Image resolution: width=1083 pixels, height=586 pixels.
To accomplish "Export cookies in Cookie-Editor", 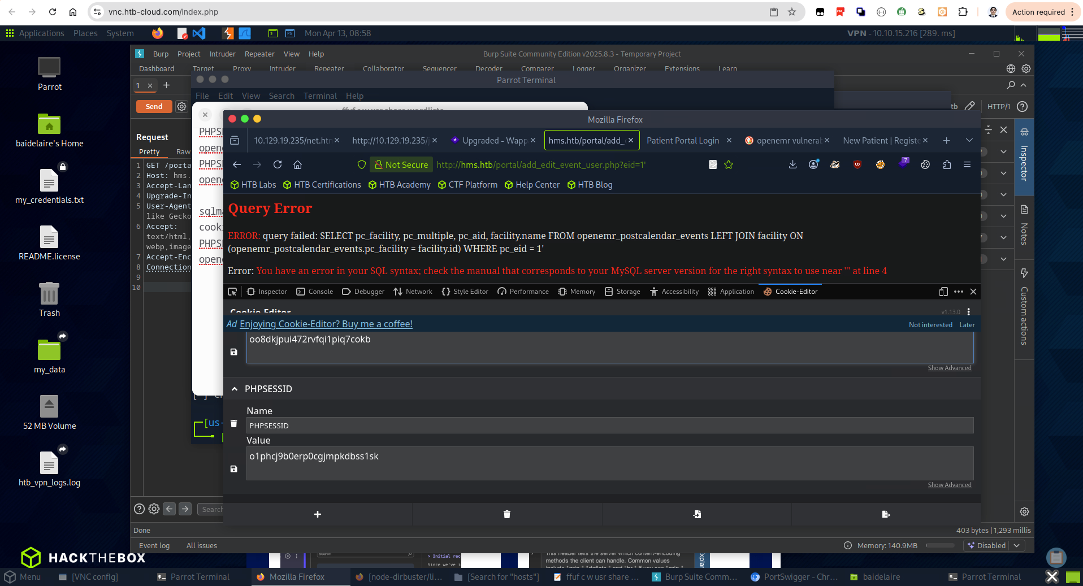I will (886, 514).
